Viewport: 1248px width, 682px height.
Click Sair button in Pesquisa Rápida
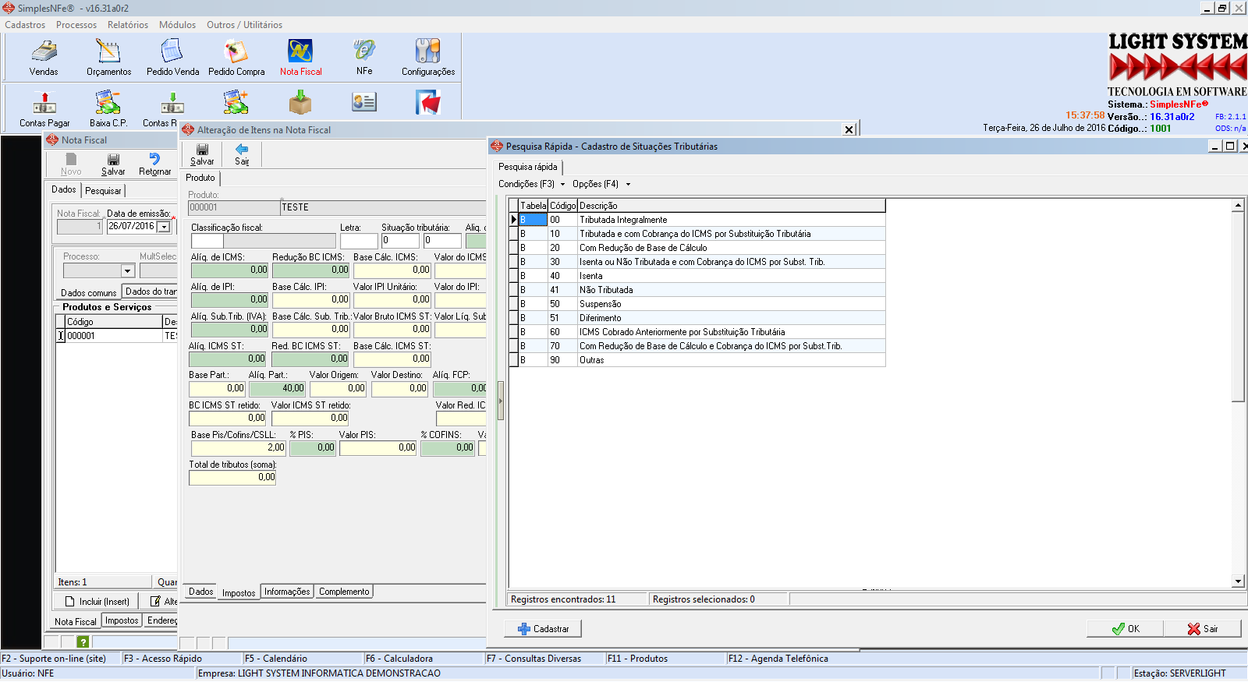click(x=1203, y=629)
